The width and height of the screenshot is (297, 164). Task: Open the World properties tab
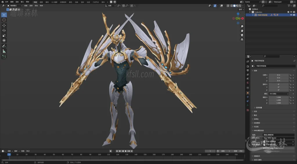[x=248, y=83]
